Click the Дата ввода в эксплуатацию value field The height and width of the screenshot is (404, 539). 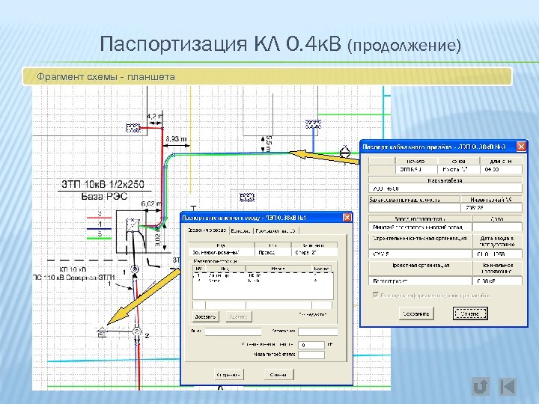click(x=497, y=254)
